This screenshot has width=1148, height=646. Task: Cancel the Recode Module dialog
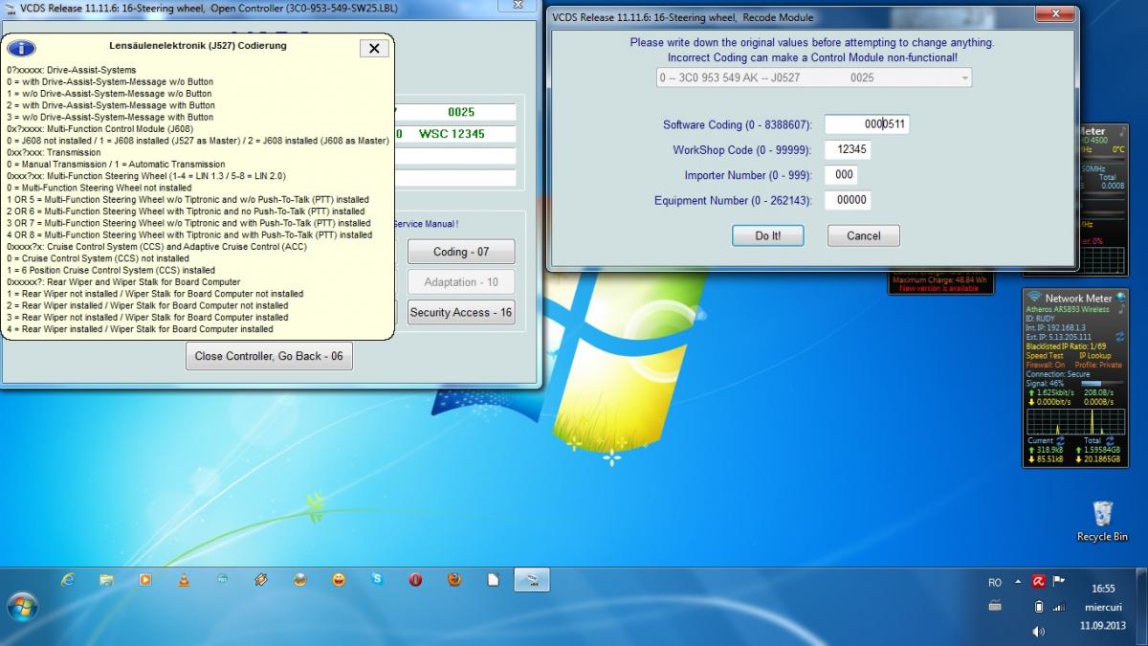[x=863, y=235]
